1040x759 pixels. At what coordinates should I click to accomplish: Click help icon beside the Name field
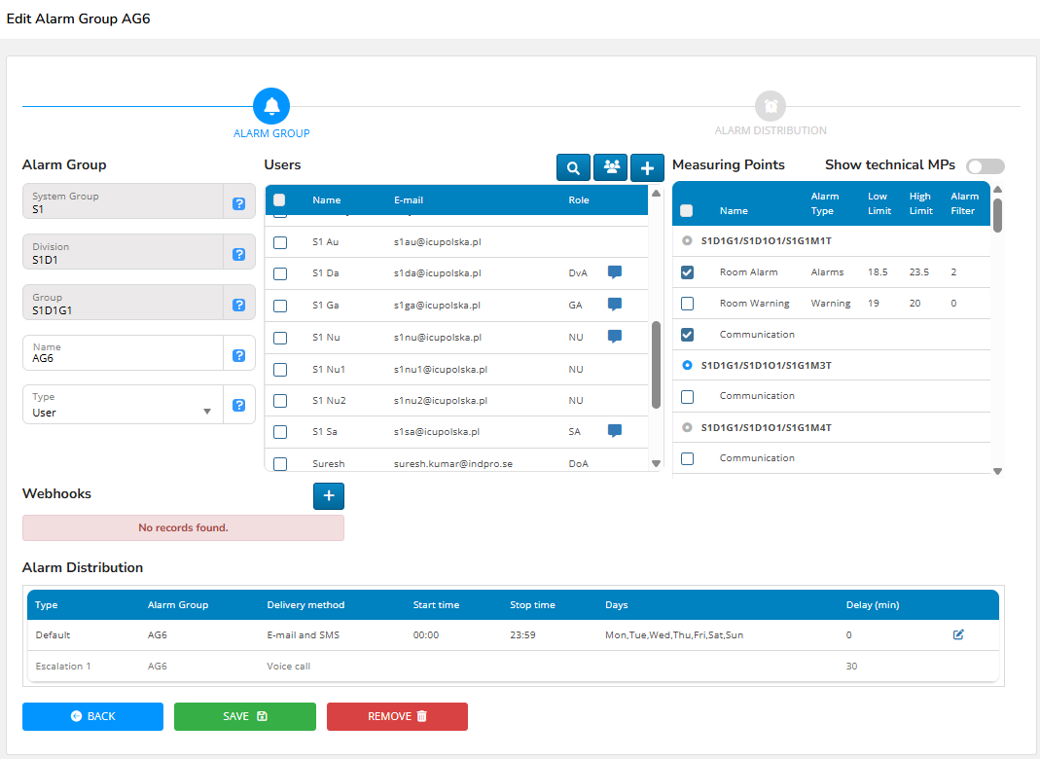(238, 355)
